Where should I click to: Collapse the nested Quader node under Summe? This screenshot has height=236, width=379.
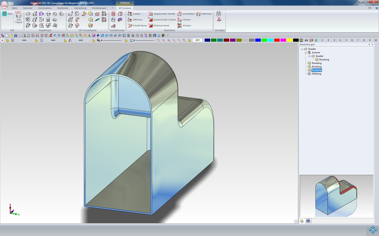(x=310, y=56)
